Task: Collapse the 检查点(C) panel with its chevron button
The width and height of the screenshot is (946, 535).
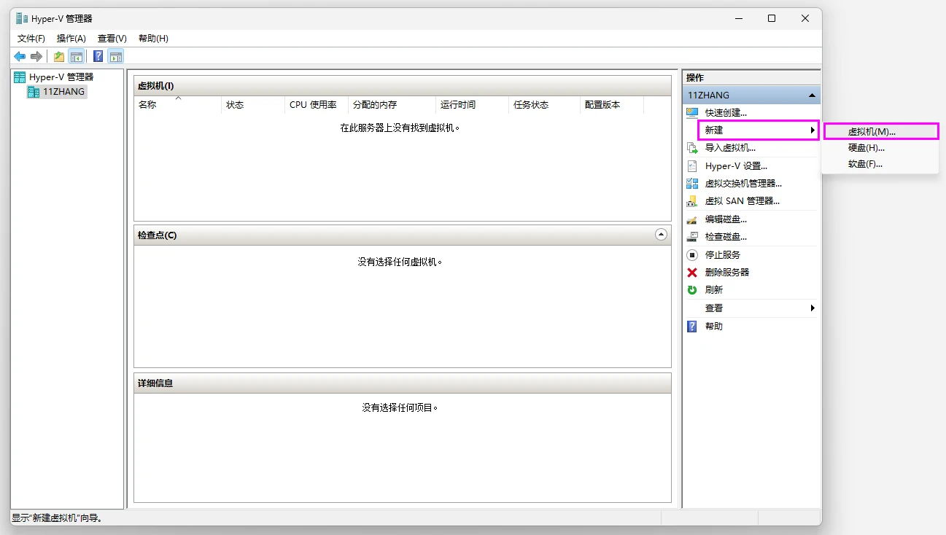Action: click(661, 235)
